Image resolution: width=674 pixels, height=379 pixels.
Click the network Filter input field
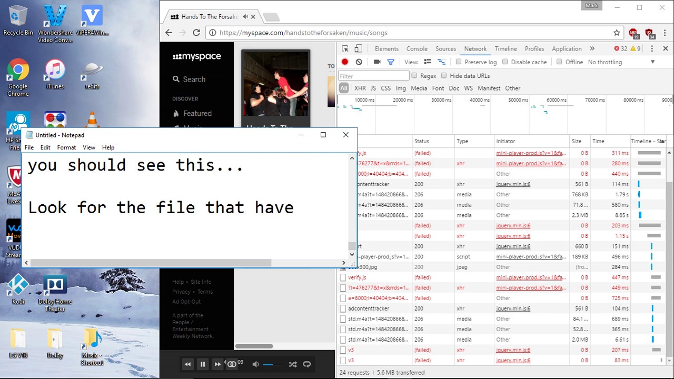point(374,76)
